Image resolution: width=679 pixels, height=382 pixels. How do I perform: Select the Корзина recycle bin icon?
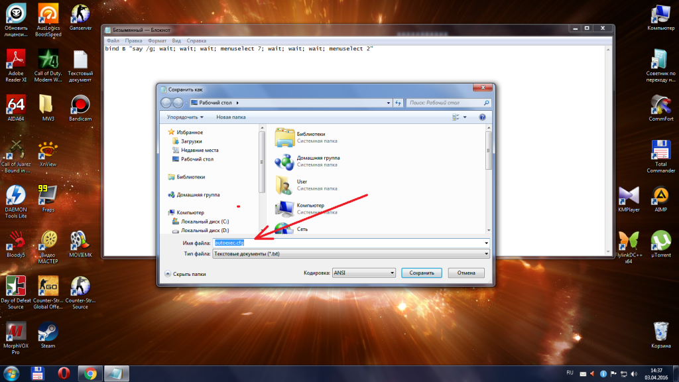click(x=660, y=333)
